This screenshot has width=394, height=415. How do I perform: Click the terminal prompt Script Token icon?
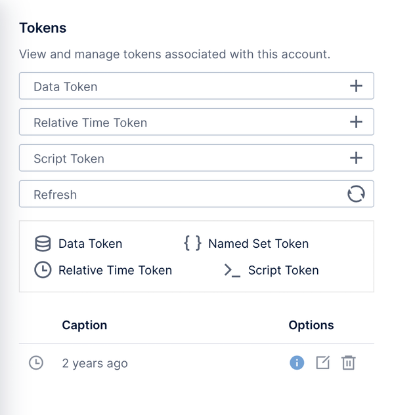[232, 270]
